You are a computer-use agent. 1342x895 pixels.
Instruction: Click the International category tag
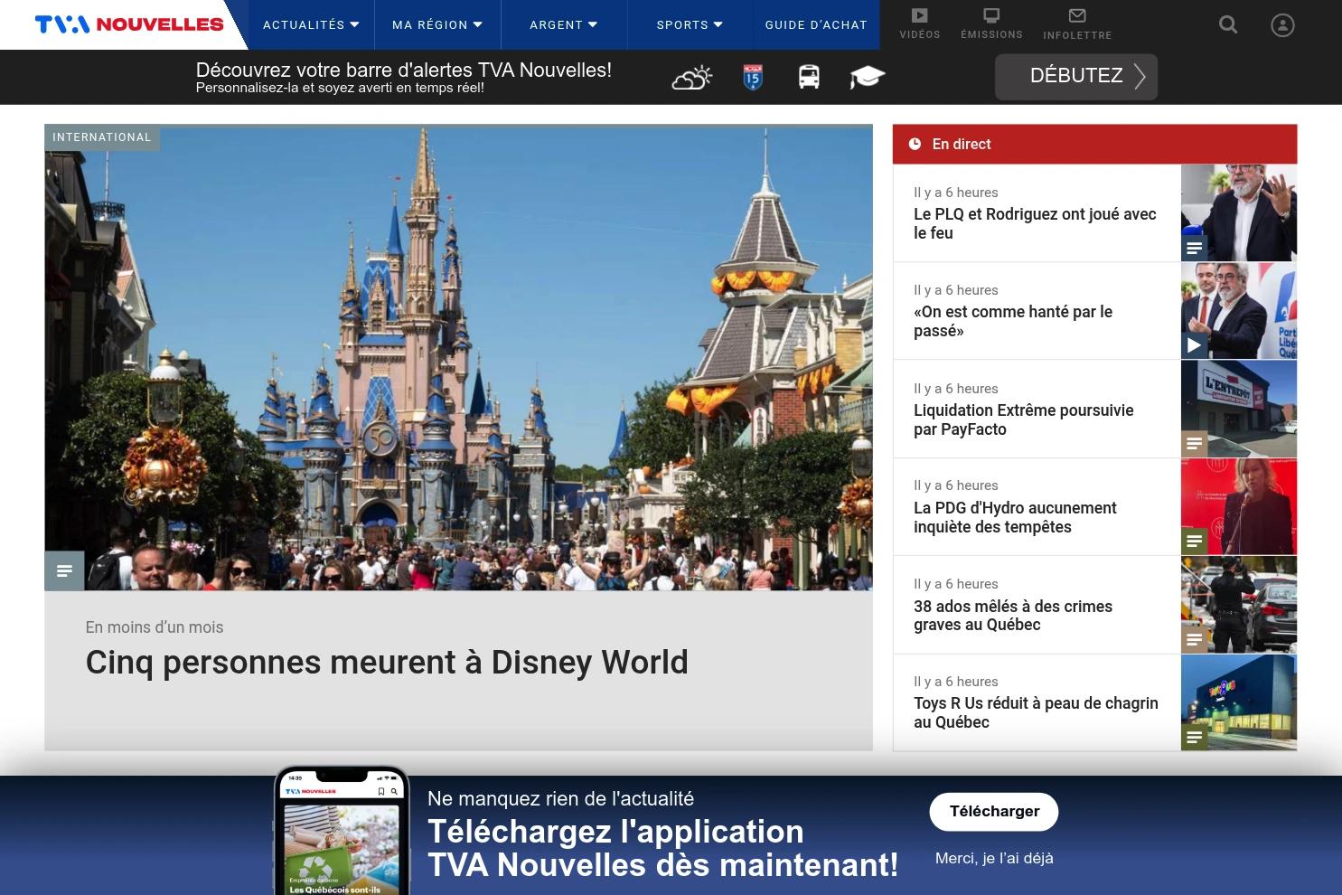[x=102, y=137]
